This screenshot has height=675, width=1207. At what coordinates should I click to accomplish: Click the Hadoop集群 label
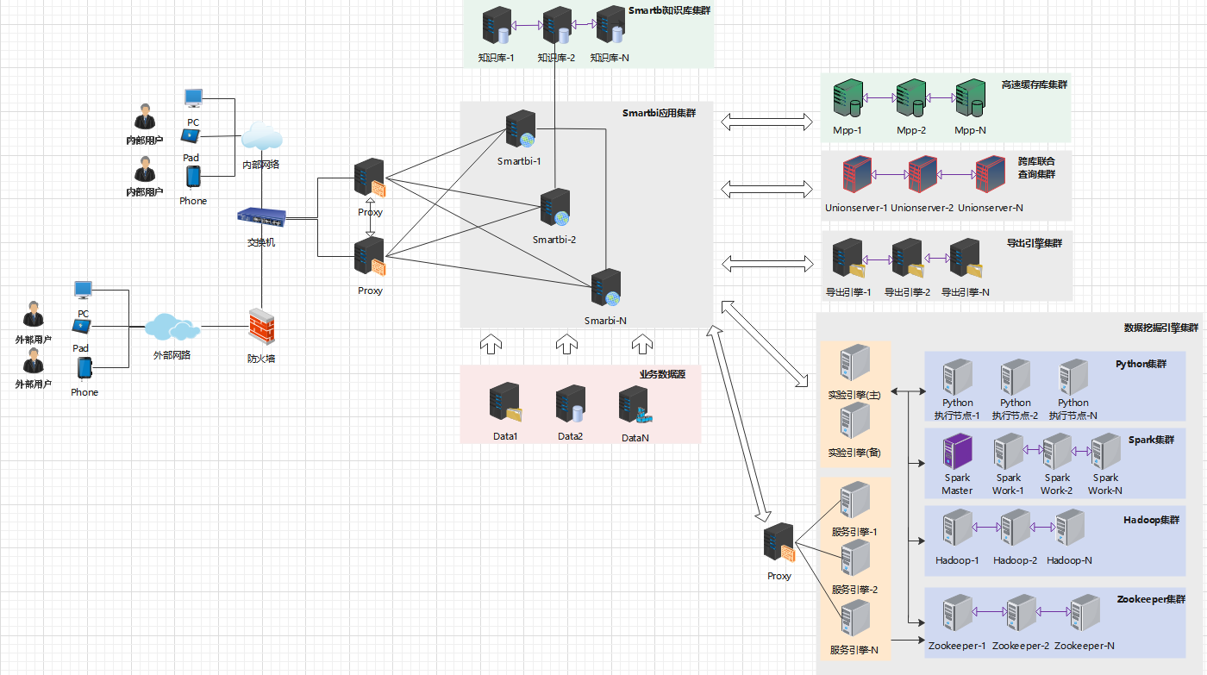coord(1151,520)
